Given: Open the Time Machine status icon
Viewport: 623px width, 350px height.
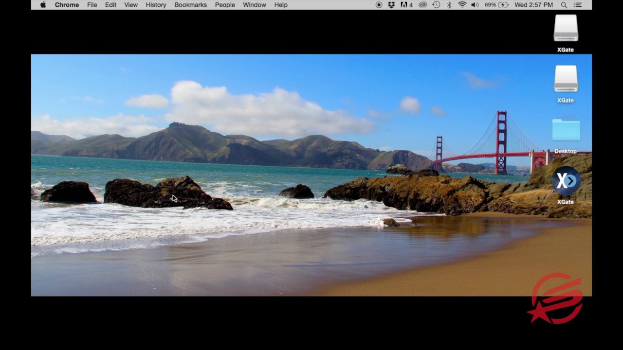Looking at the screenshot, I should point(436,5).
